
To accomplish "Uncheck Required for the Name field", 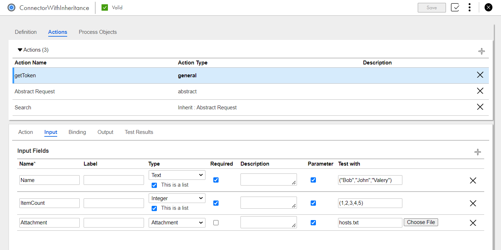I will (216, 180).
